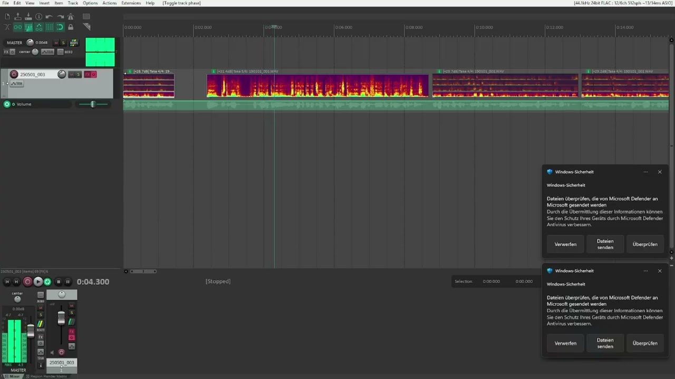Viewport: 675px width, 379px height.
Task: Toggle ripple editing icon
Action: 28,27
